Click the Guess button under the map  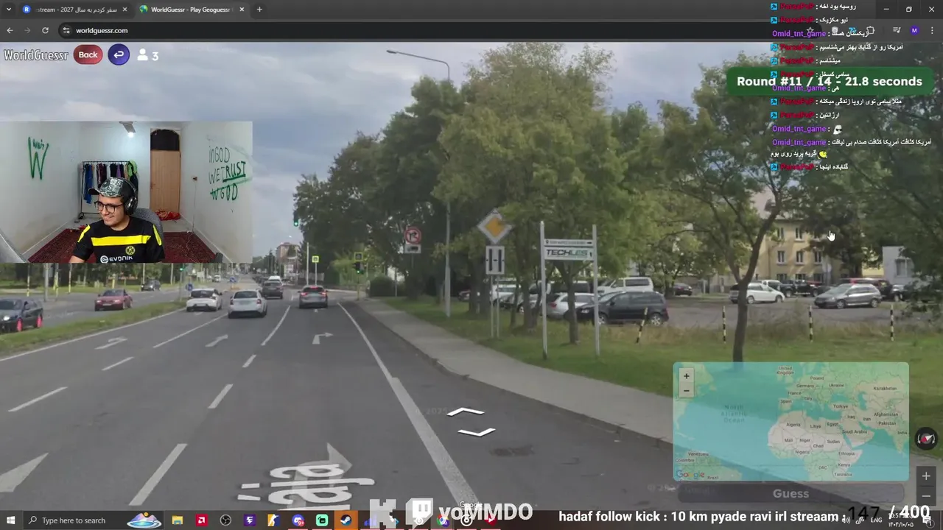click(x=790, y=494)
